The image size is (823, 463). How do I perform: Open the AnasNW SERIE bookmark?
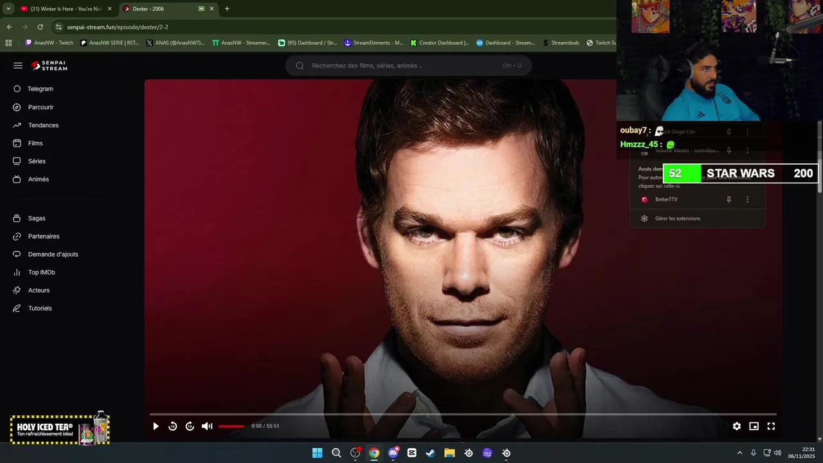tap(109, 43)
